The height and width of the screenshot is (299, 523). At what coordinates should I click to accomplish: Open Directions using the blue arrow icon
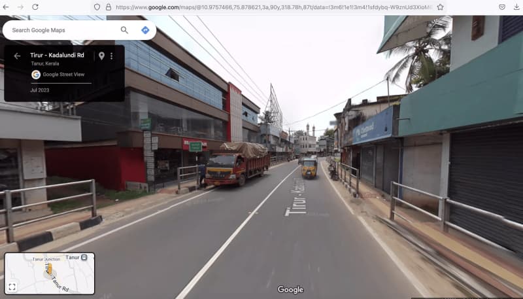point(145,30)
